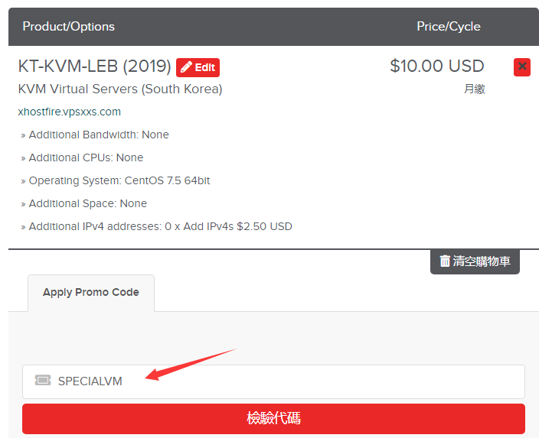
Task: Click the red 檢驗代碼 validate code button
Action: point(273,418)
